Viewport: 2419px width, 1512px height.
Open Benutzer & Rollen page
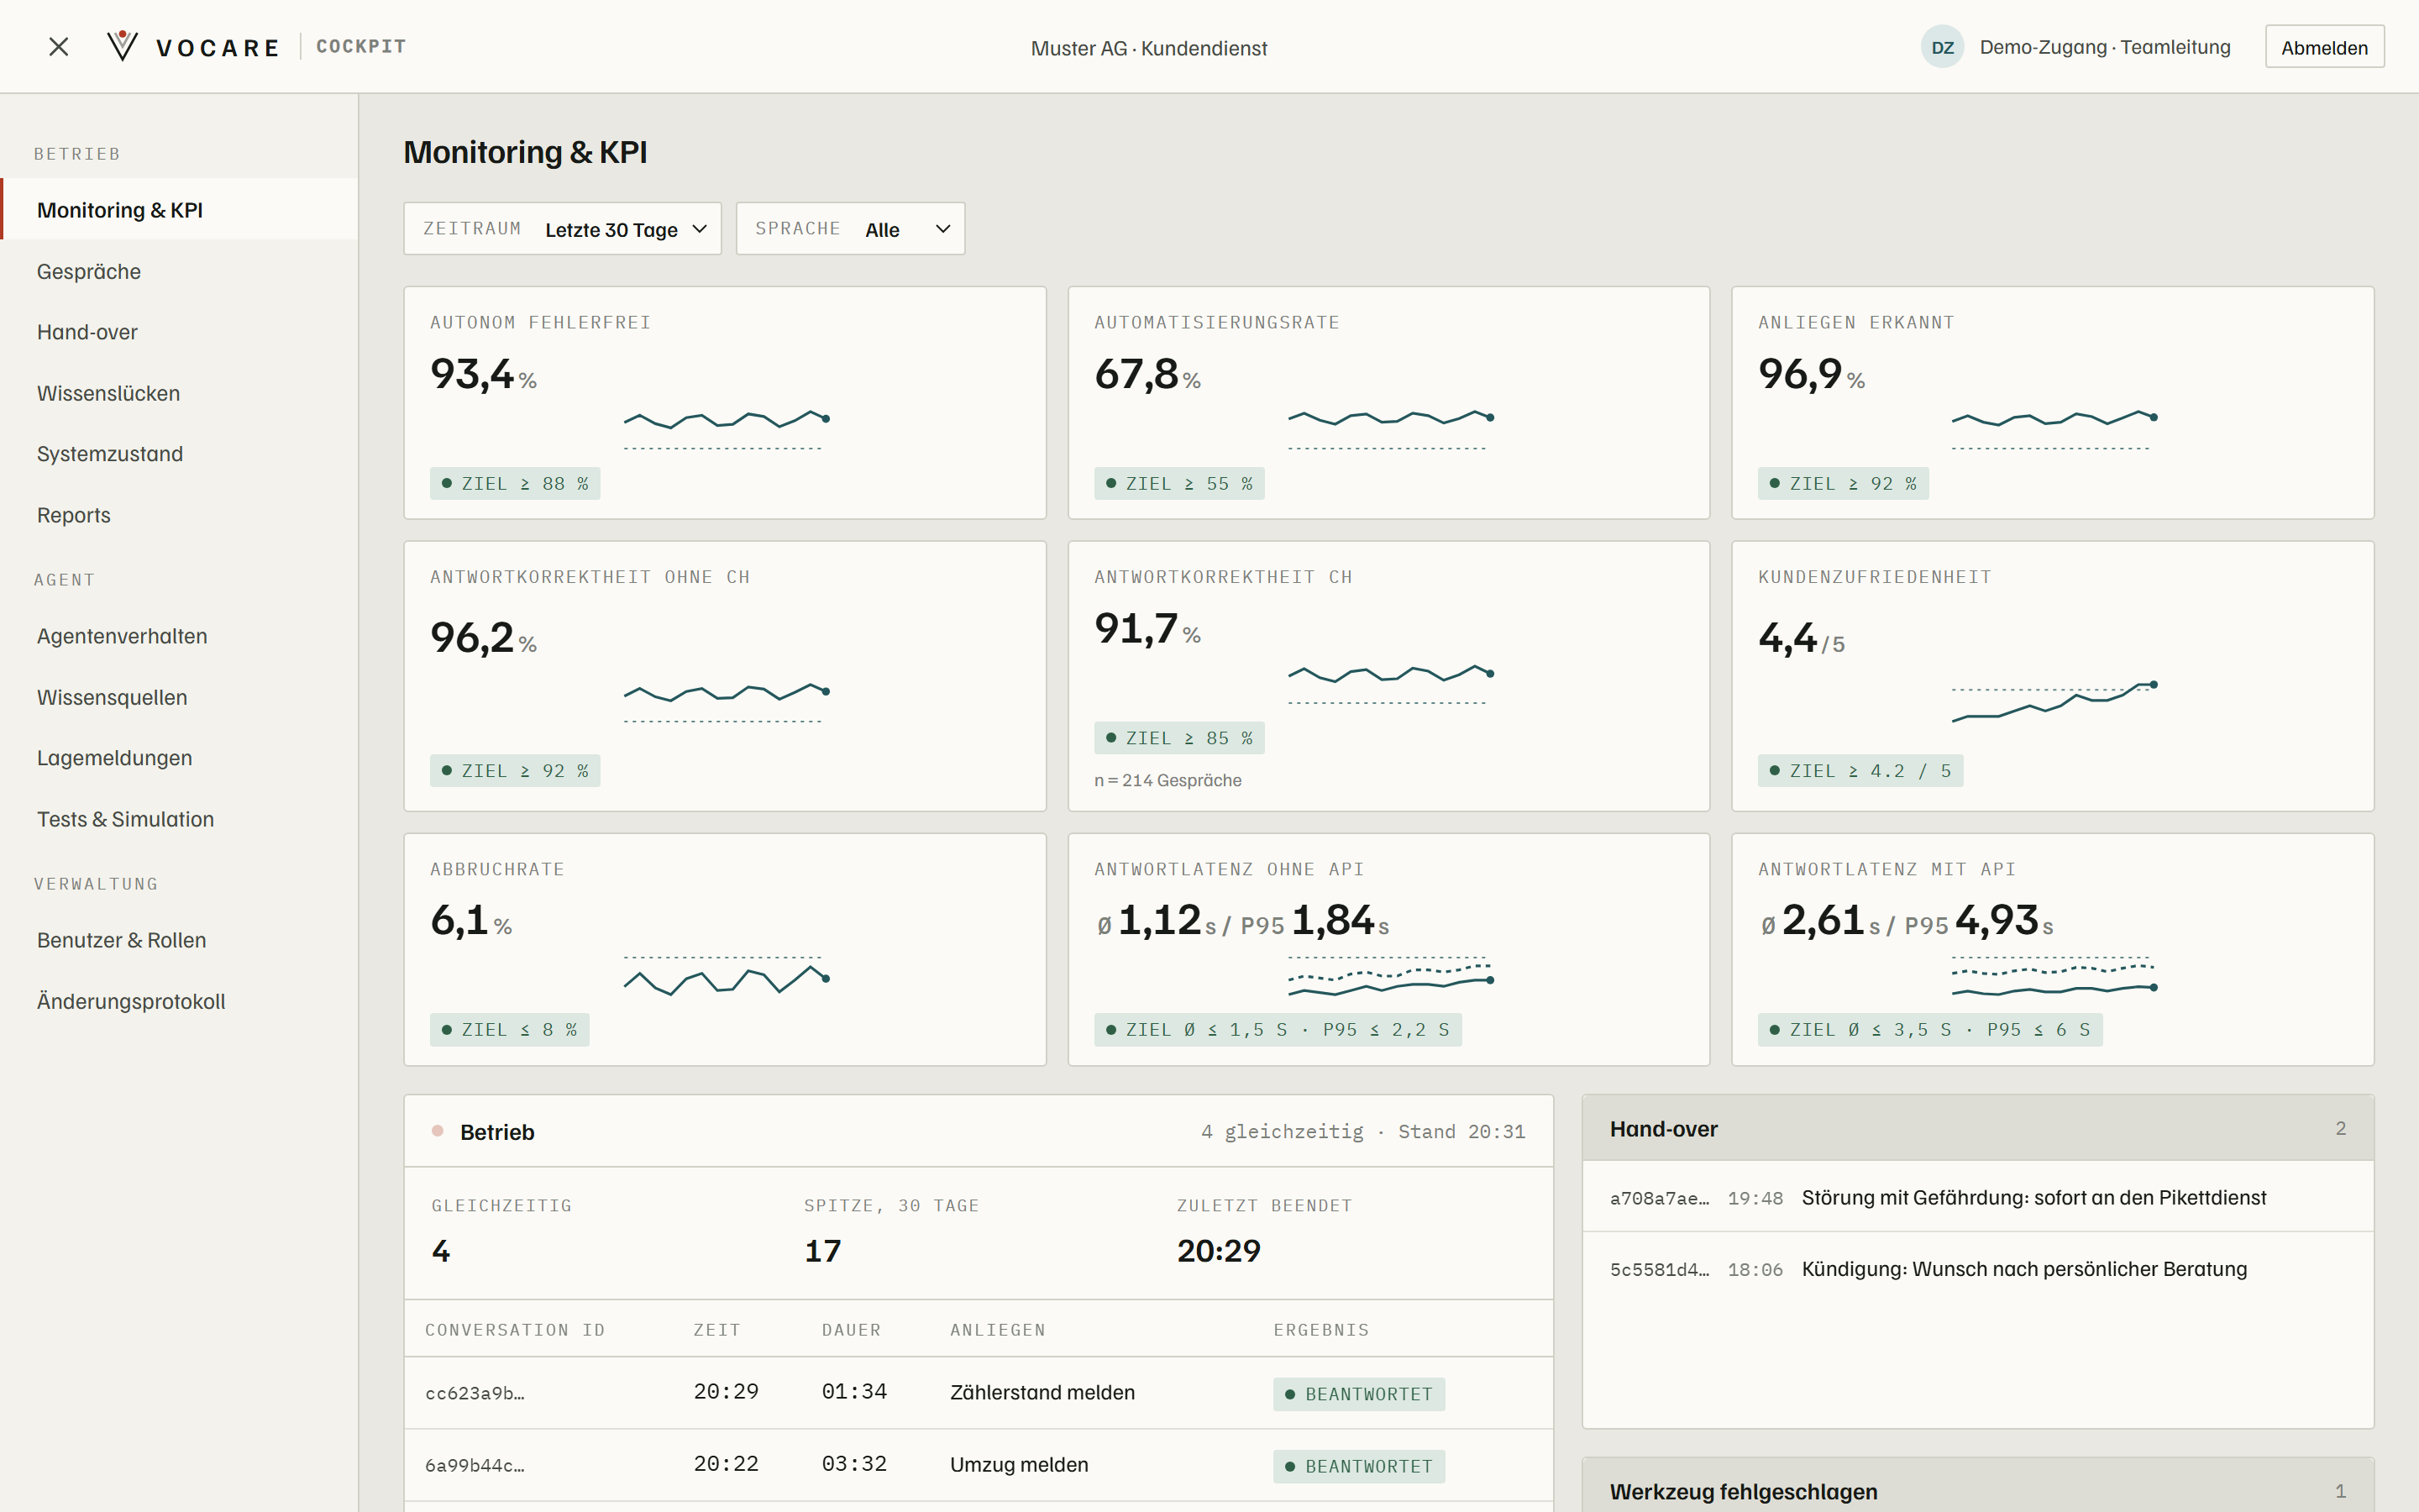[x=180, y=940]
